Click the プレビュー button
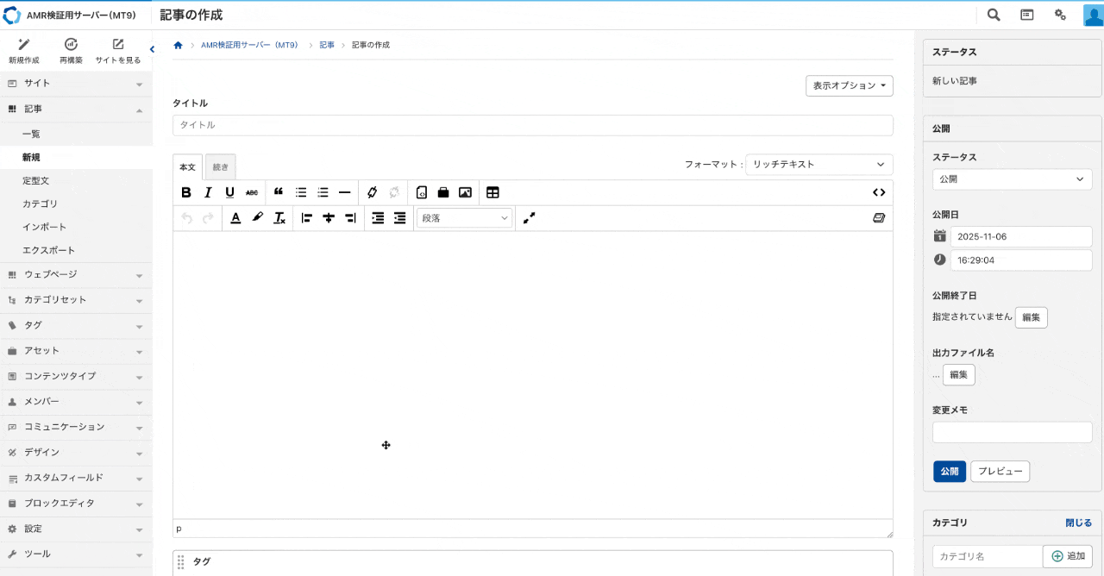 click(1000, 472)
